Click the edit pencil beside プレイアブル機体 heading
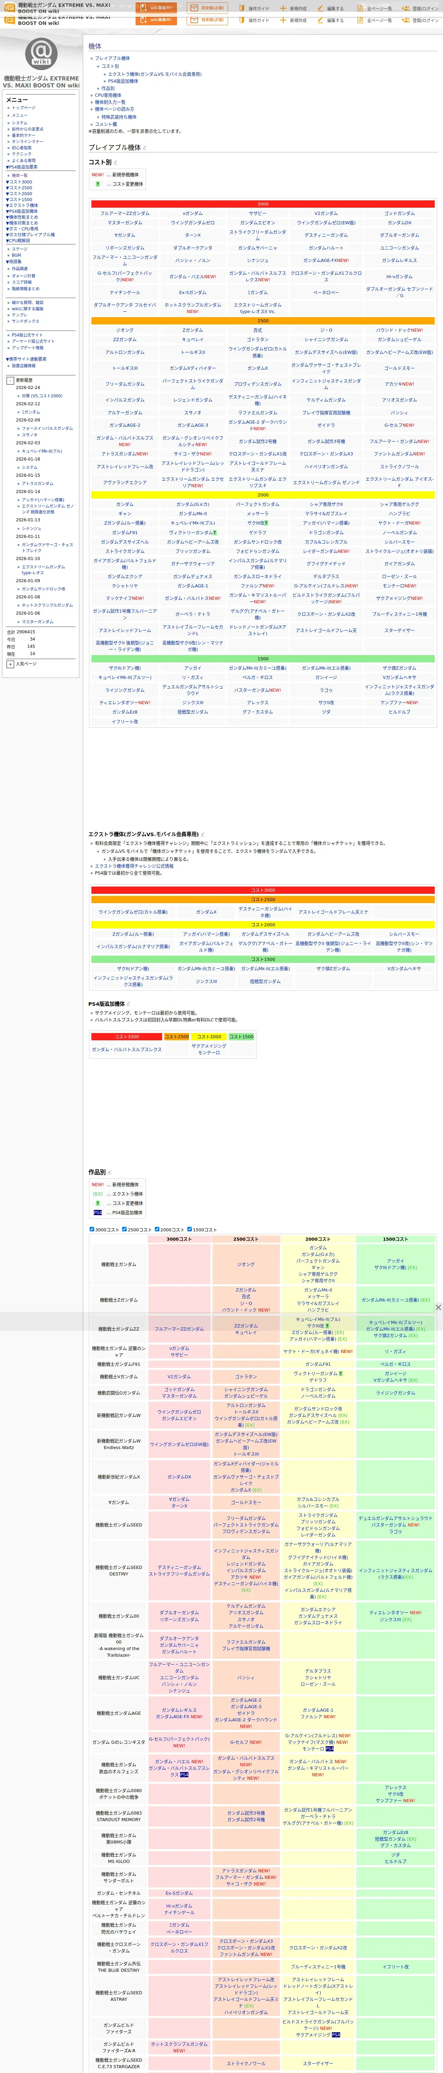This screenshot has width=443, height=2073. 145,148
